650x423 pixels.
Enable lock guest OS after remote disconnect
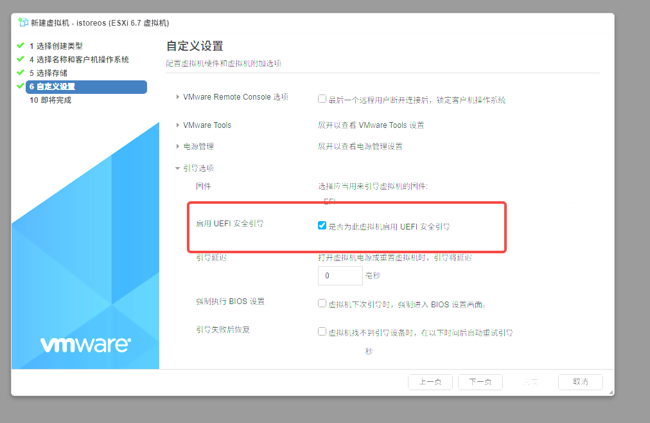pyautogui.click(x=322, y=99)
